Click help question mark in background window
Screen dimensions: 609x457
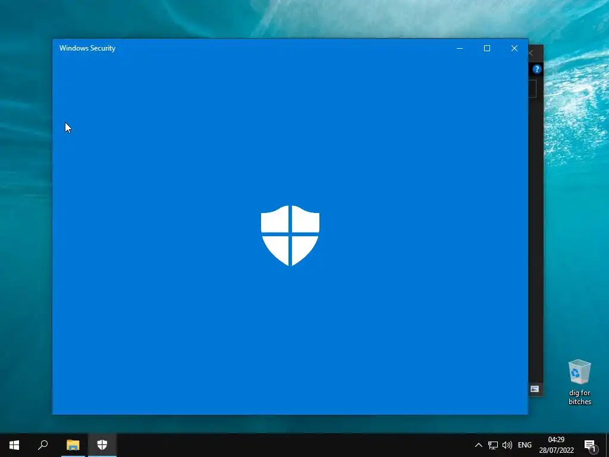click(537, 69)
